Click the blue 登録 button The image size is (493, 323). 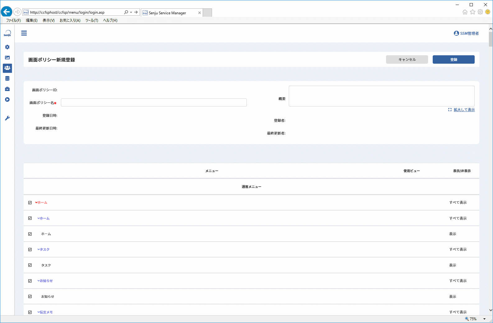(x=454, y=59)
